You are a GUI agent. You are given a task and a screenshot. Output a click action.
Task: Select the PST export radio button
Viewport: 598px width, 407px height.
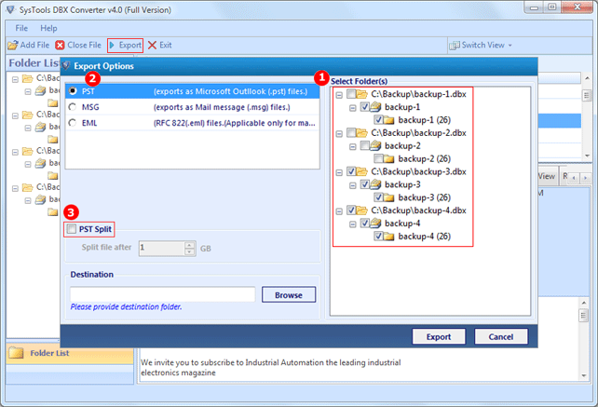(x=73, y=91)
